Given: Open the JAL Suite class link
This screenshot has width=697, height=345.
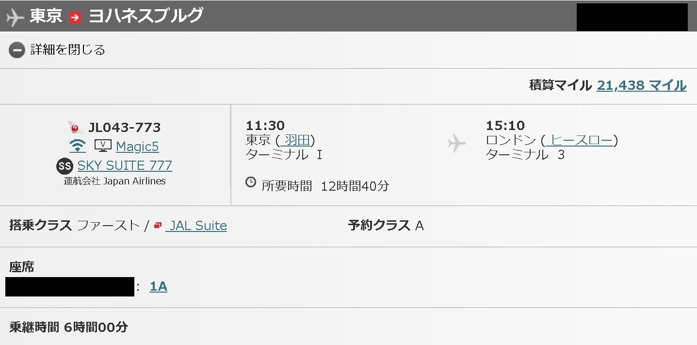Looking at the screenshot, I should coord(196,226).
